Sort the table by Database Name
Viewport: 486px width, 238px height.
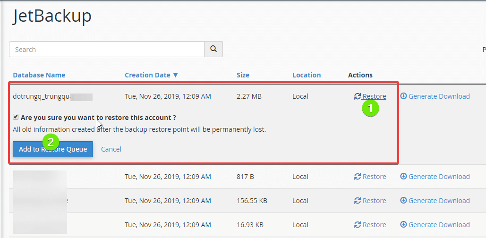[39, 75]
